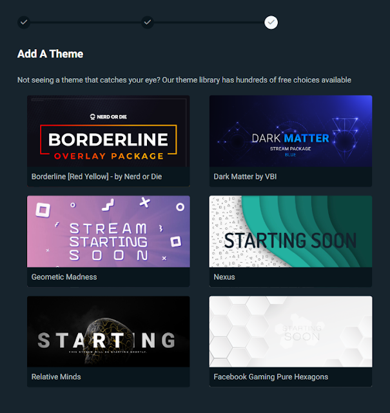This screenshot has width=390, height=413.
Task: Click the first completed step checkmark
Action: 24,23
